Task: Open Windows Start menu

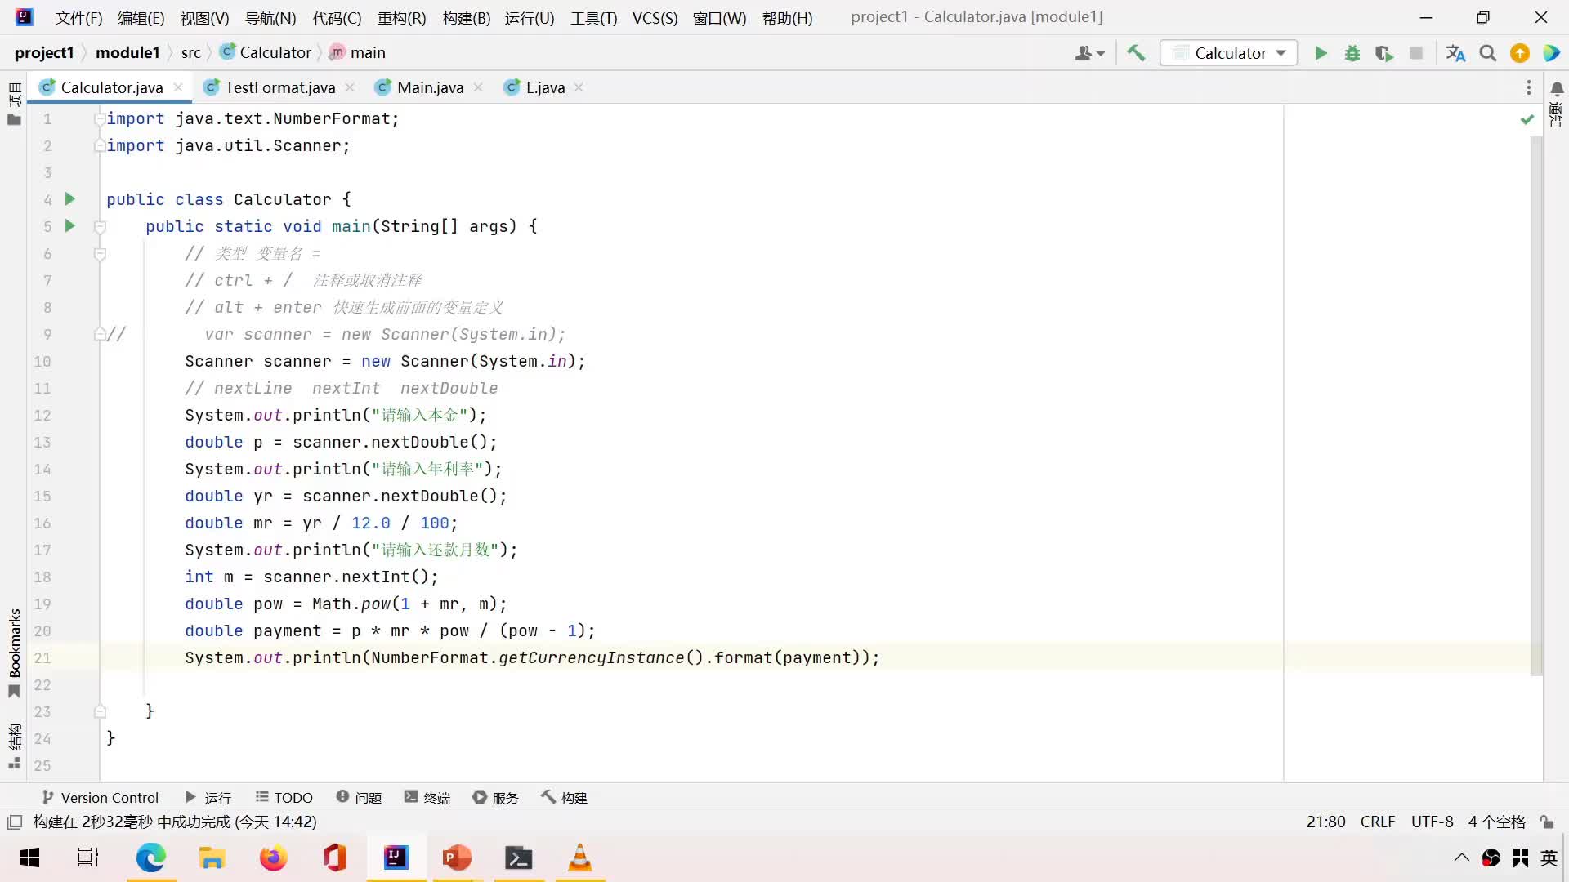Action: (29, 857)
